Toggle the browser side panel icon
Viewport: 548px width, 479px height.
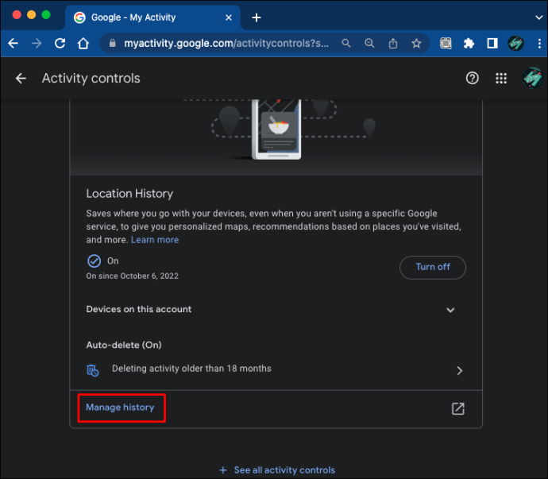(492, 44)
